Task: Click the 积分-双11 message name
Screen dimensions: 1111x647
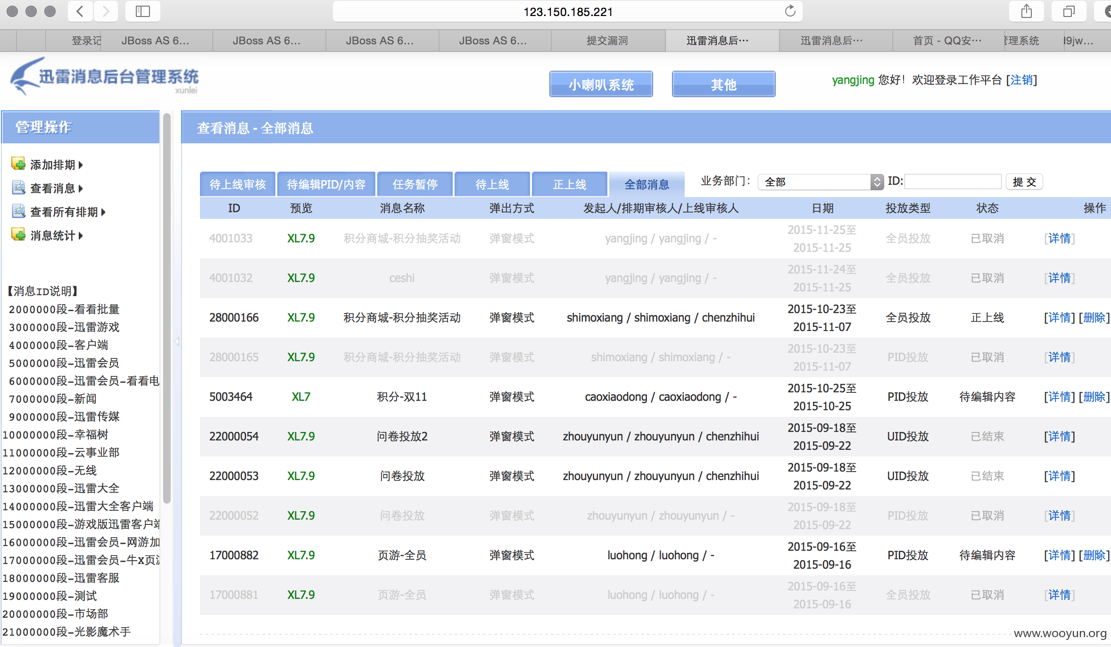Action: [402, 397]
